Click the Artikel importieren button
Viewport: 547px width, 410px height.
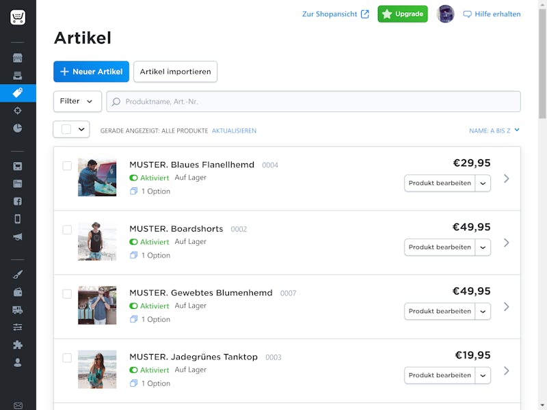[x=175, y=72]
